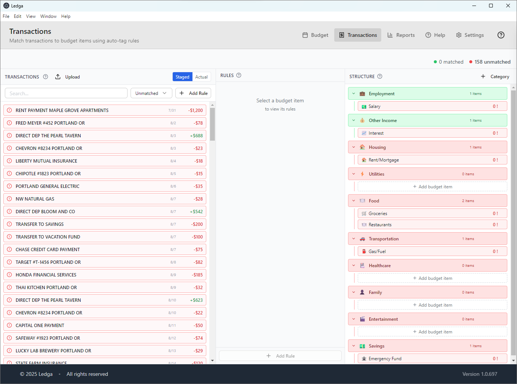517x384 pixels.
Task: Switch to the Transactions tab
Action: pos(358,35)
